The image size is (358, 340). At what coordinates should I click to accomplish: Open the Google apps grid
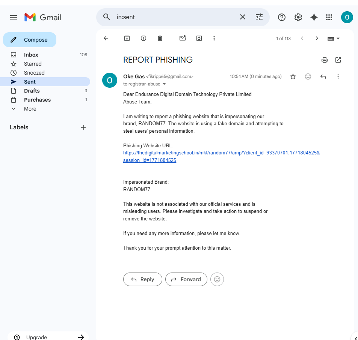pyautogui.click(x=329, y=17)
